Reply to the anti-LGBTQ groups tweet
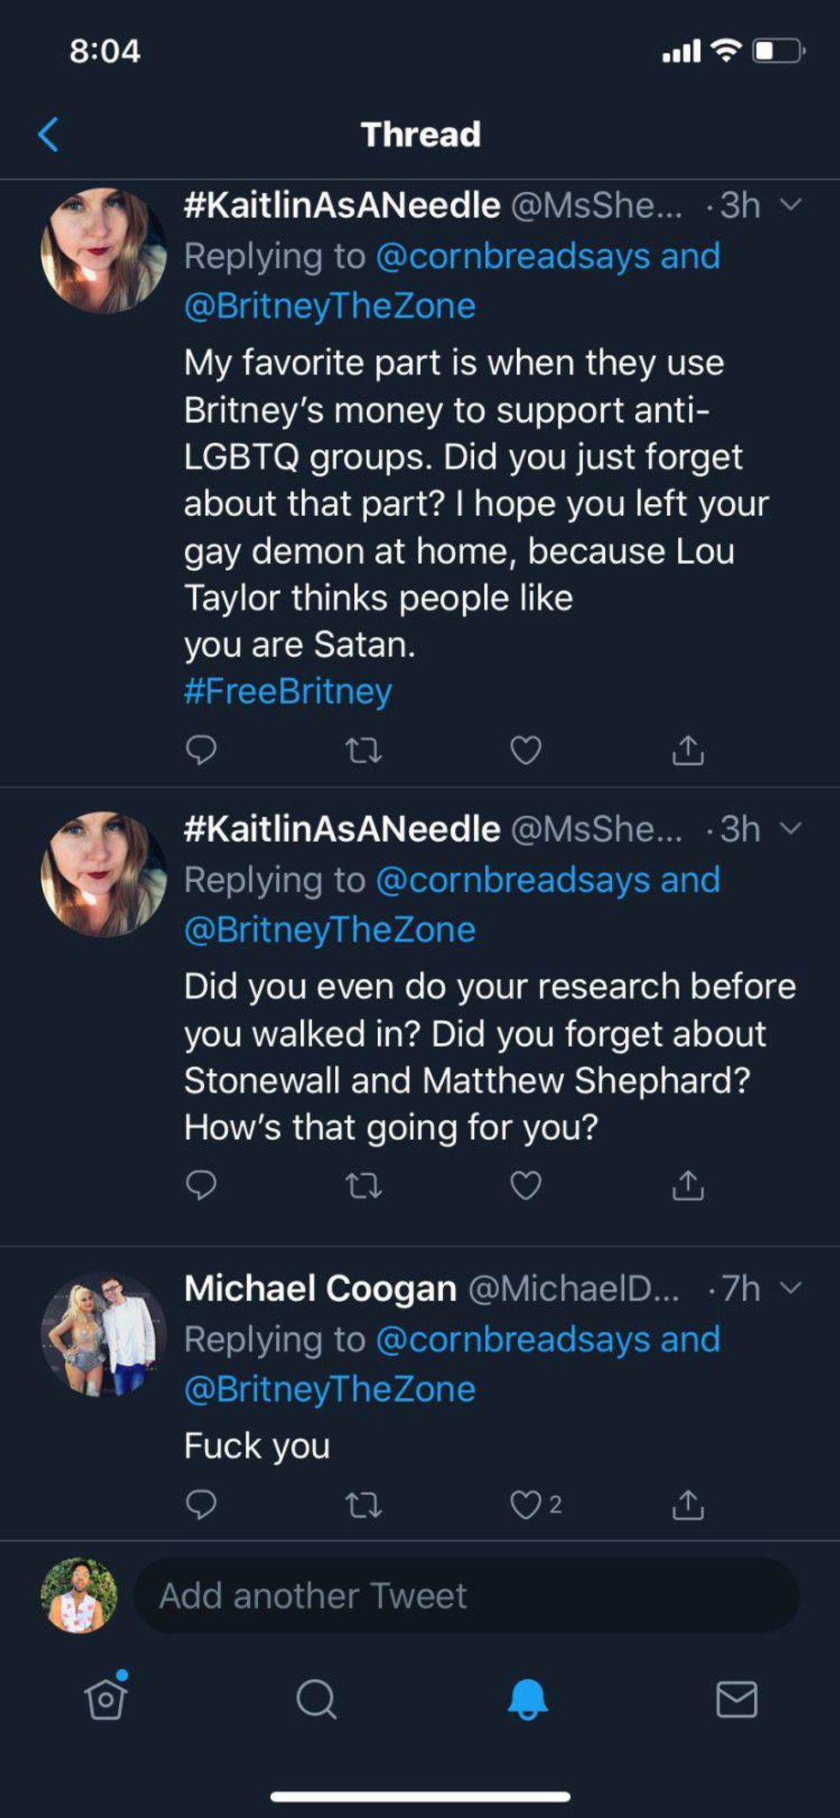 coord(201,750)
